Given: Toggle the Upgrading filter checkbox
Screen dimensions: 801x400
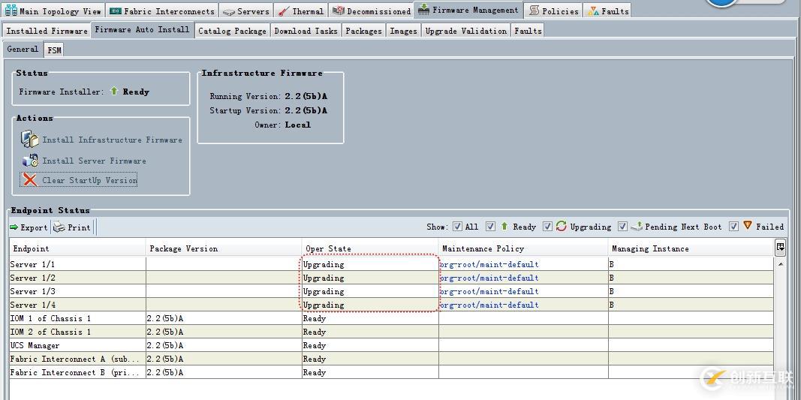Looking at the screenshot, I should (x=547, y=227).
